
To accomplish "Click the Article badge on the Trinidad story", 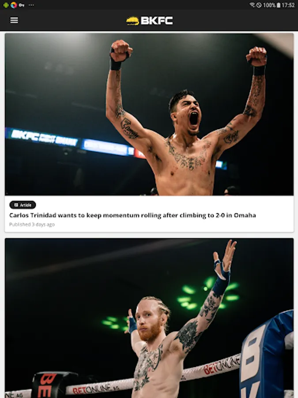I will tap(23, 205).
